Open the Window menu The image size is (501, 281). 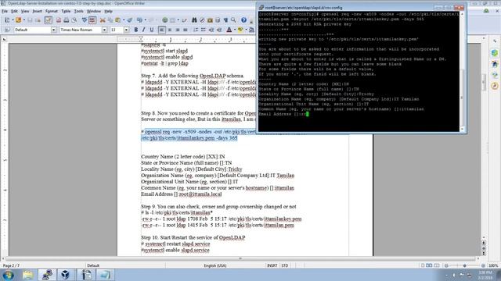[94, 11]
